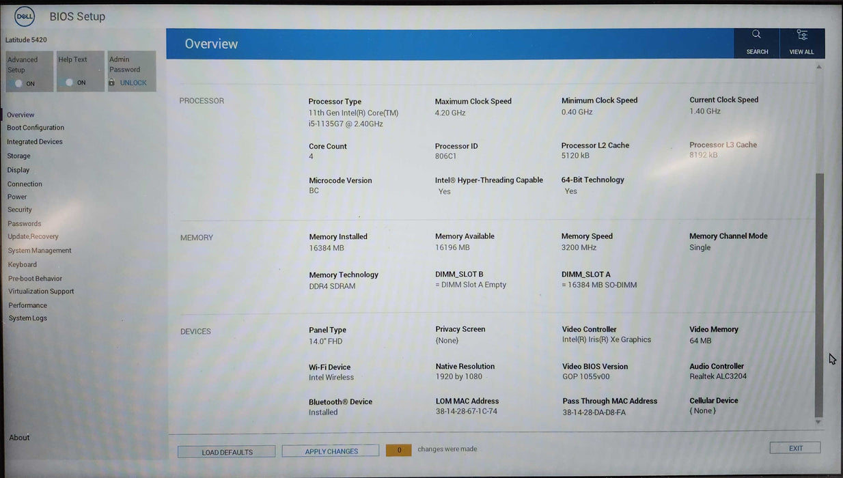Select Performance in the sidebar
Viewport: 843px width, 478px height.
(27, 305)
